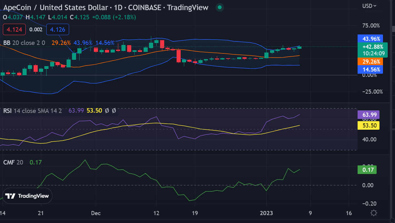Click the close price C4.125 in header
Image resolution: width=395 pixels, height=223 pixels.
80,17
